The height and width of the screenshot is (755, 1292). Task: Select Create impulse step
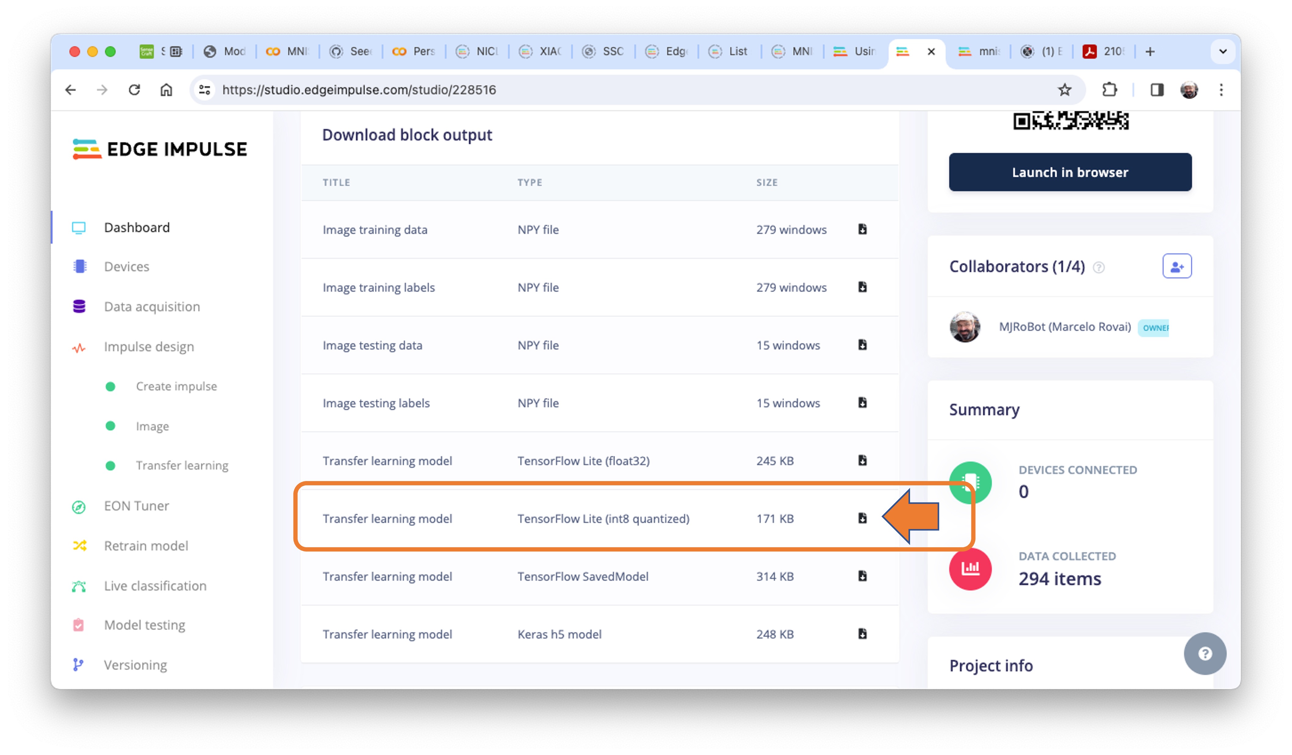click(x=176, y=386)
